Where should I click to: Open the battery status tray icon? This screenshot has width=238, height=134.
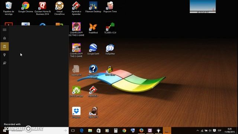point(206,131)
